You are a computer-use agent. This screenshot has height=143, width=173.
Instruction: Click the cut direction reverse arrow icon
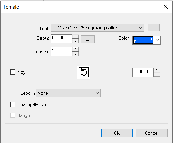pyautogui.click(x=84, y=72)
